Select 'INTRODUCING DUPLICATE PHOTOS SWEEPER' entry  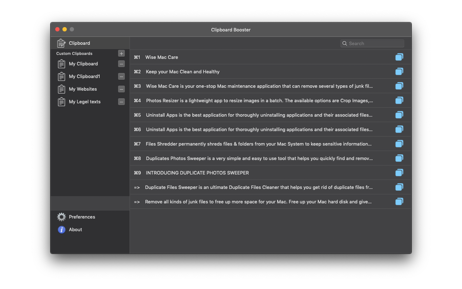point(197,173)
